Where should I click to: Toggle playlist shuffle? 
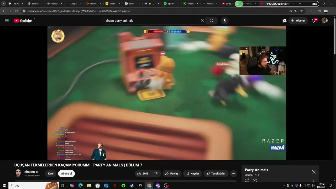pos(255,180)
